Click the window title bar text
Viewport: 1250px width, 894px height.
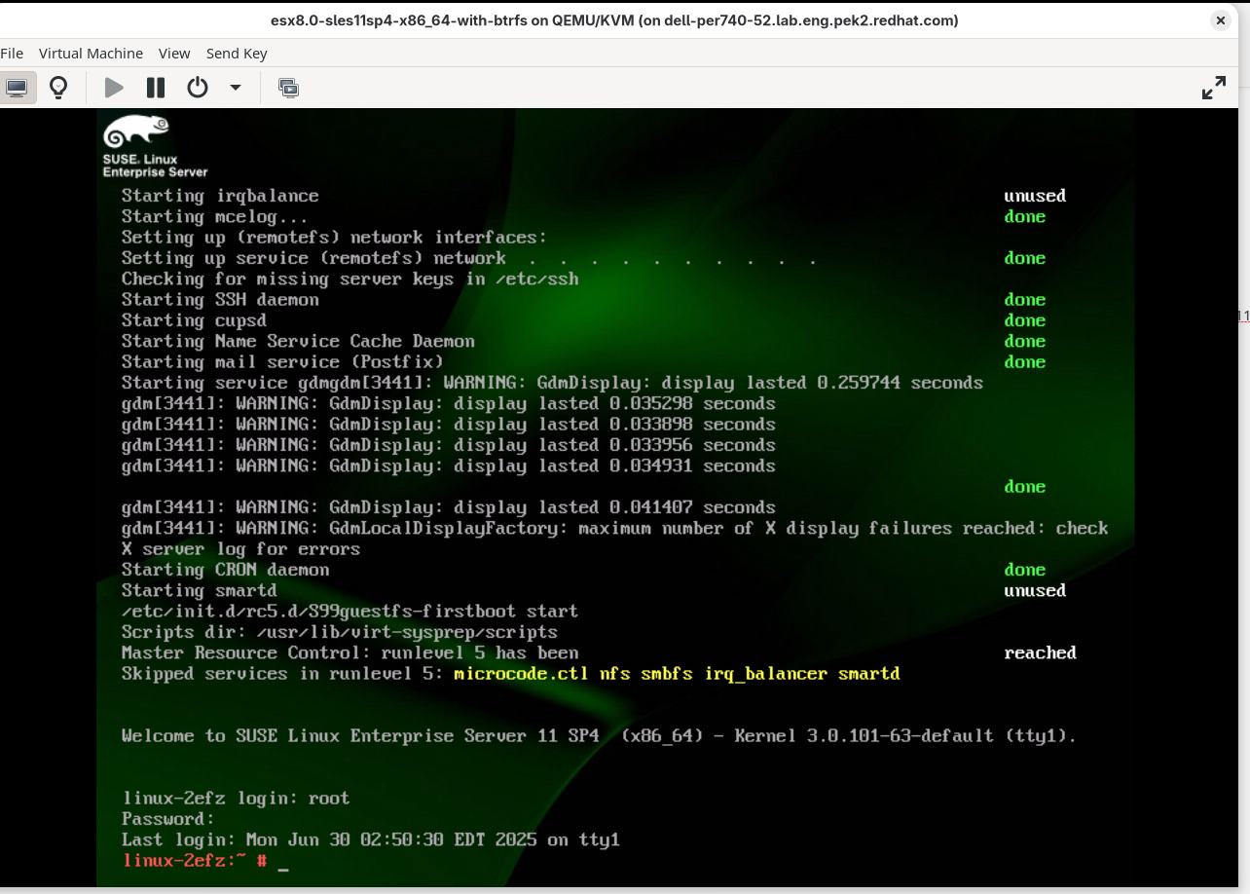click(x=614, y=20)
